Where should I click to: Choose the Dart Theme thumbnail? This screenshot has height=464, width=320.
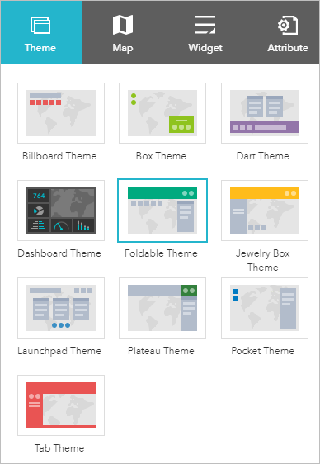pyautogui.click(x=265, y=113)
